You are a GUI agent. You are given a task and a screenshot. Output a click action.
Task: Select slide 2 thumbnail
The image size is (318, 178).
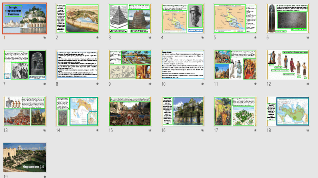tap(77, 19)
